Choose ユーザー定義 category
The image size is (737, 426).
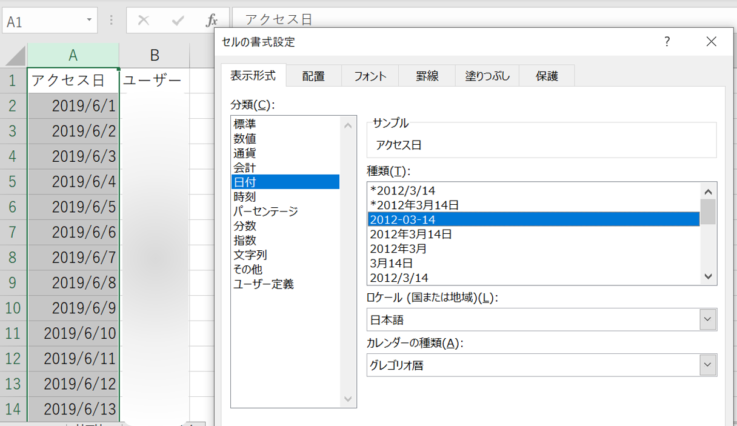point(264,284)
